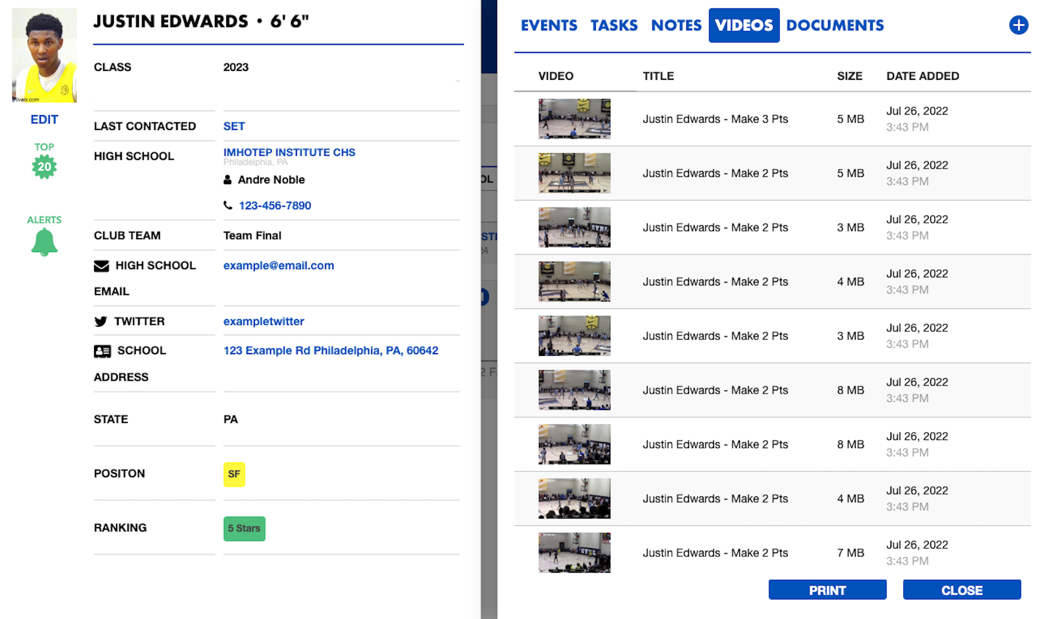The width and height of the screenshot is (1043, 619).
Task: Click EDIT under the player photo
Action: click(x=44, y=119)
